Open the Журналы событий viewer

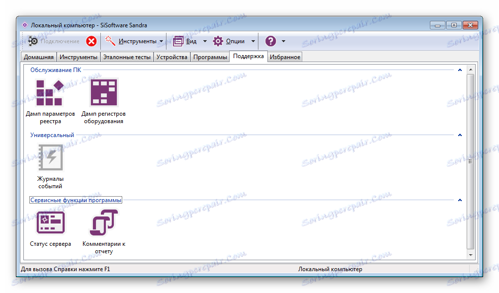[x=50, y=157]
